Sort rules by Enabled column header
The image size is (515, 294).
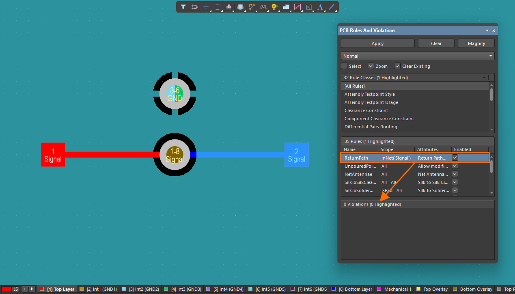click(470, 149)
